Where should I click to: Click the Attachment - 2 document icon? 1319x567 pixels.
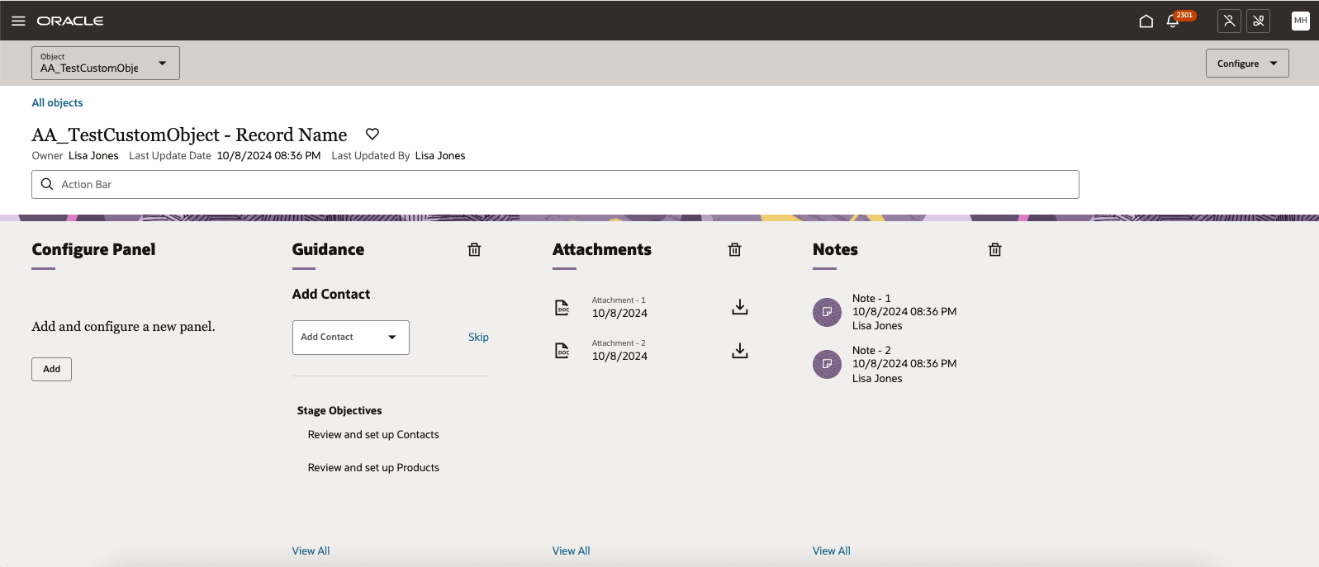coord(562,350)
